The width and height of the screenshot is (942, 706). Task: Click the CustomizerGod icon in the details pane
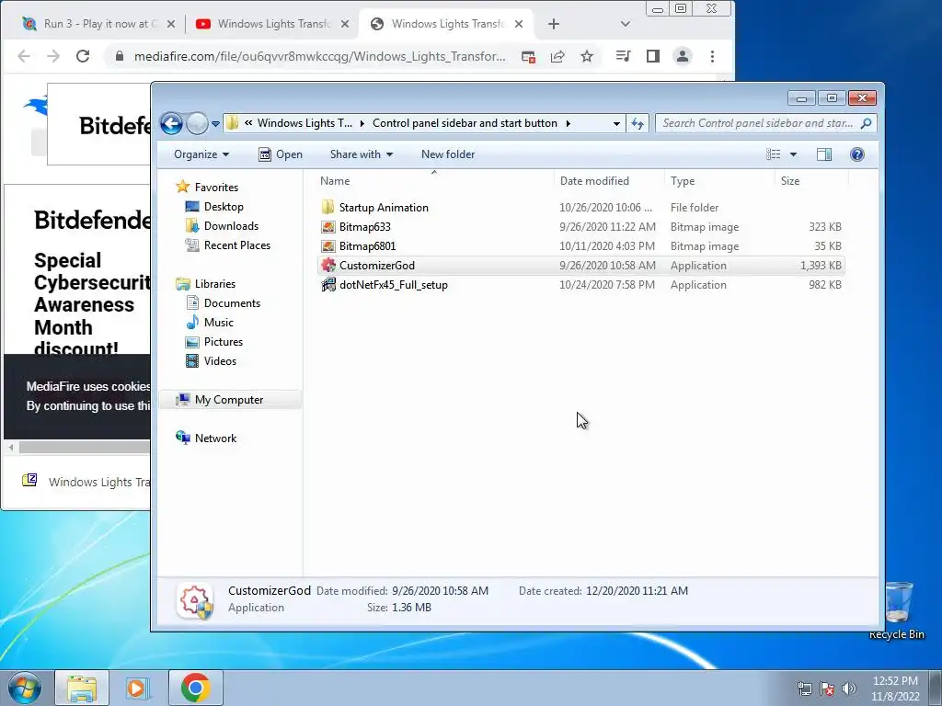195,599
